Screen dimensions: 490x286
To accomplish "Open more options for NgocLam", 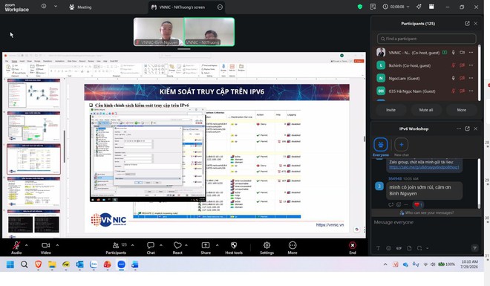I will [471, 78].
